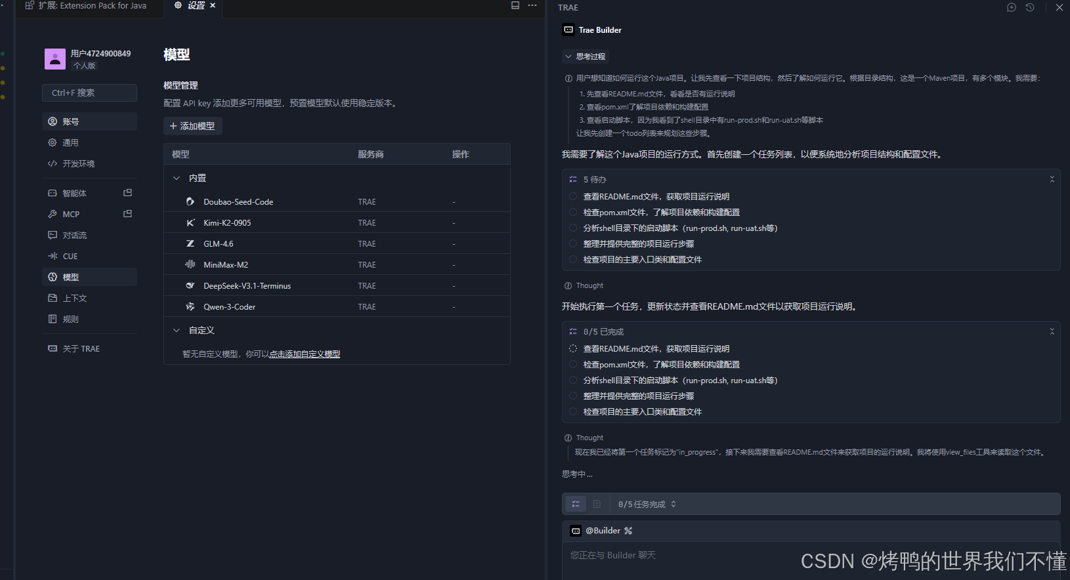The height and width of the screenshot is (580, 1070).
Task: Click the GLM model logo icon
Action: click(190, 243)
